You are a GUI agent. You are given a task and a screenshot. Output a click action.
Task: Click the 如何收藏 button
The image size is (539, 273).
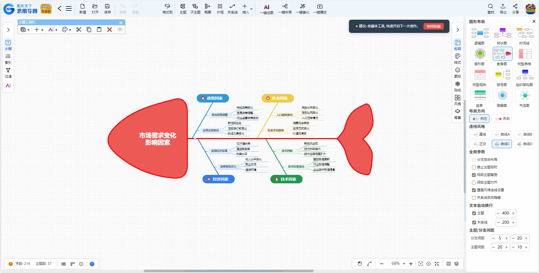[x=433, y=26]
